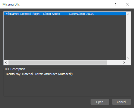Screen dimensions: 134x108
Task: Select the Scripted Plugin list entry
Action: tap(65, 14)
